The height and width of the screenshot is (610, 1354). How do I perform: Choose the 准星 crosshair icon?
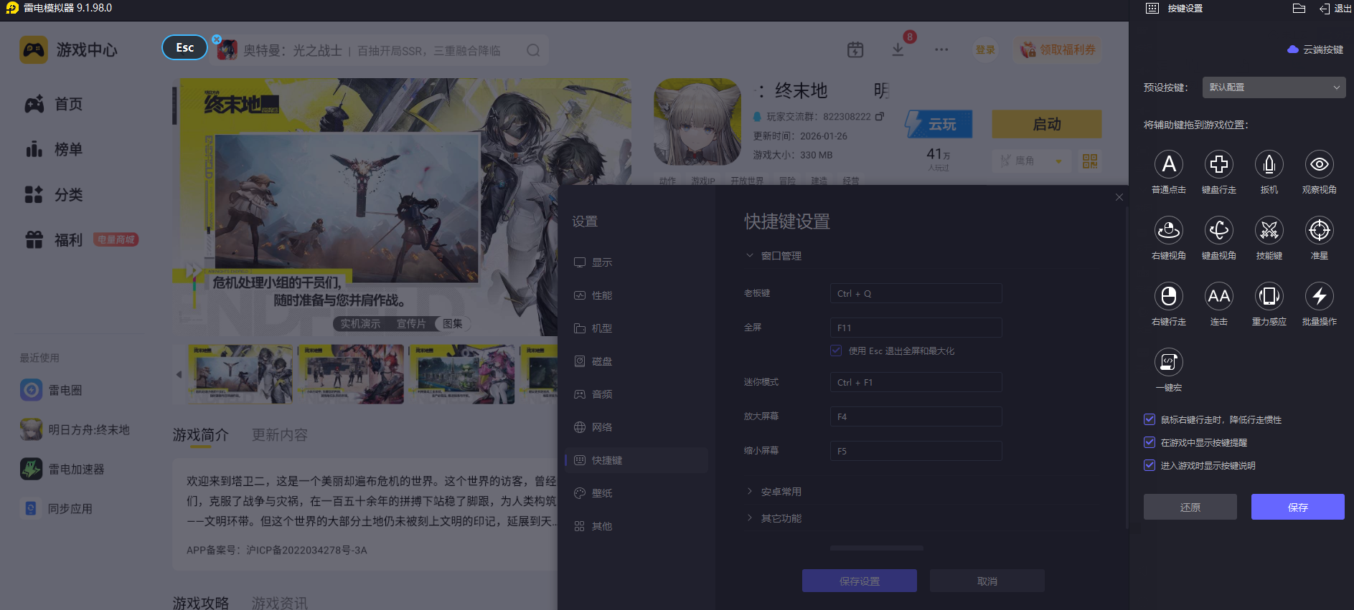coord(1320,230)
